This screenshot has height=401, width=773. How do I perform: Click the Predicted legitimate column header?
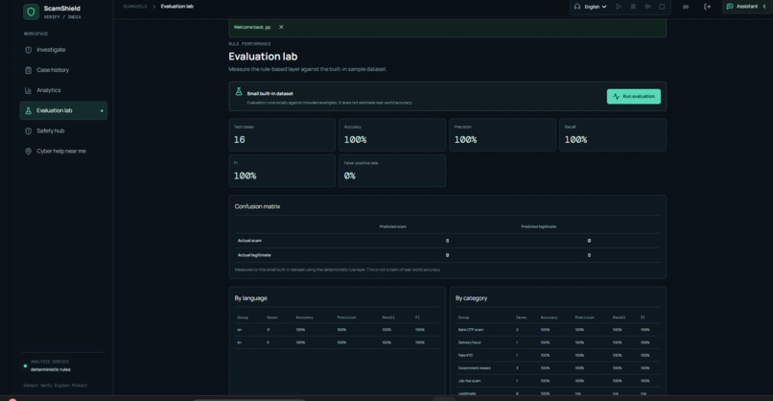pos(538,227)
